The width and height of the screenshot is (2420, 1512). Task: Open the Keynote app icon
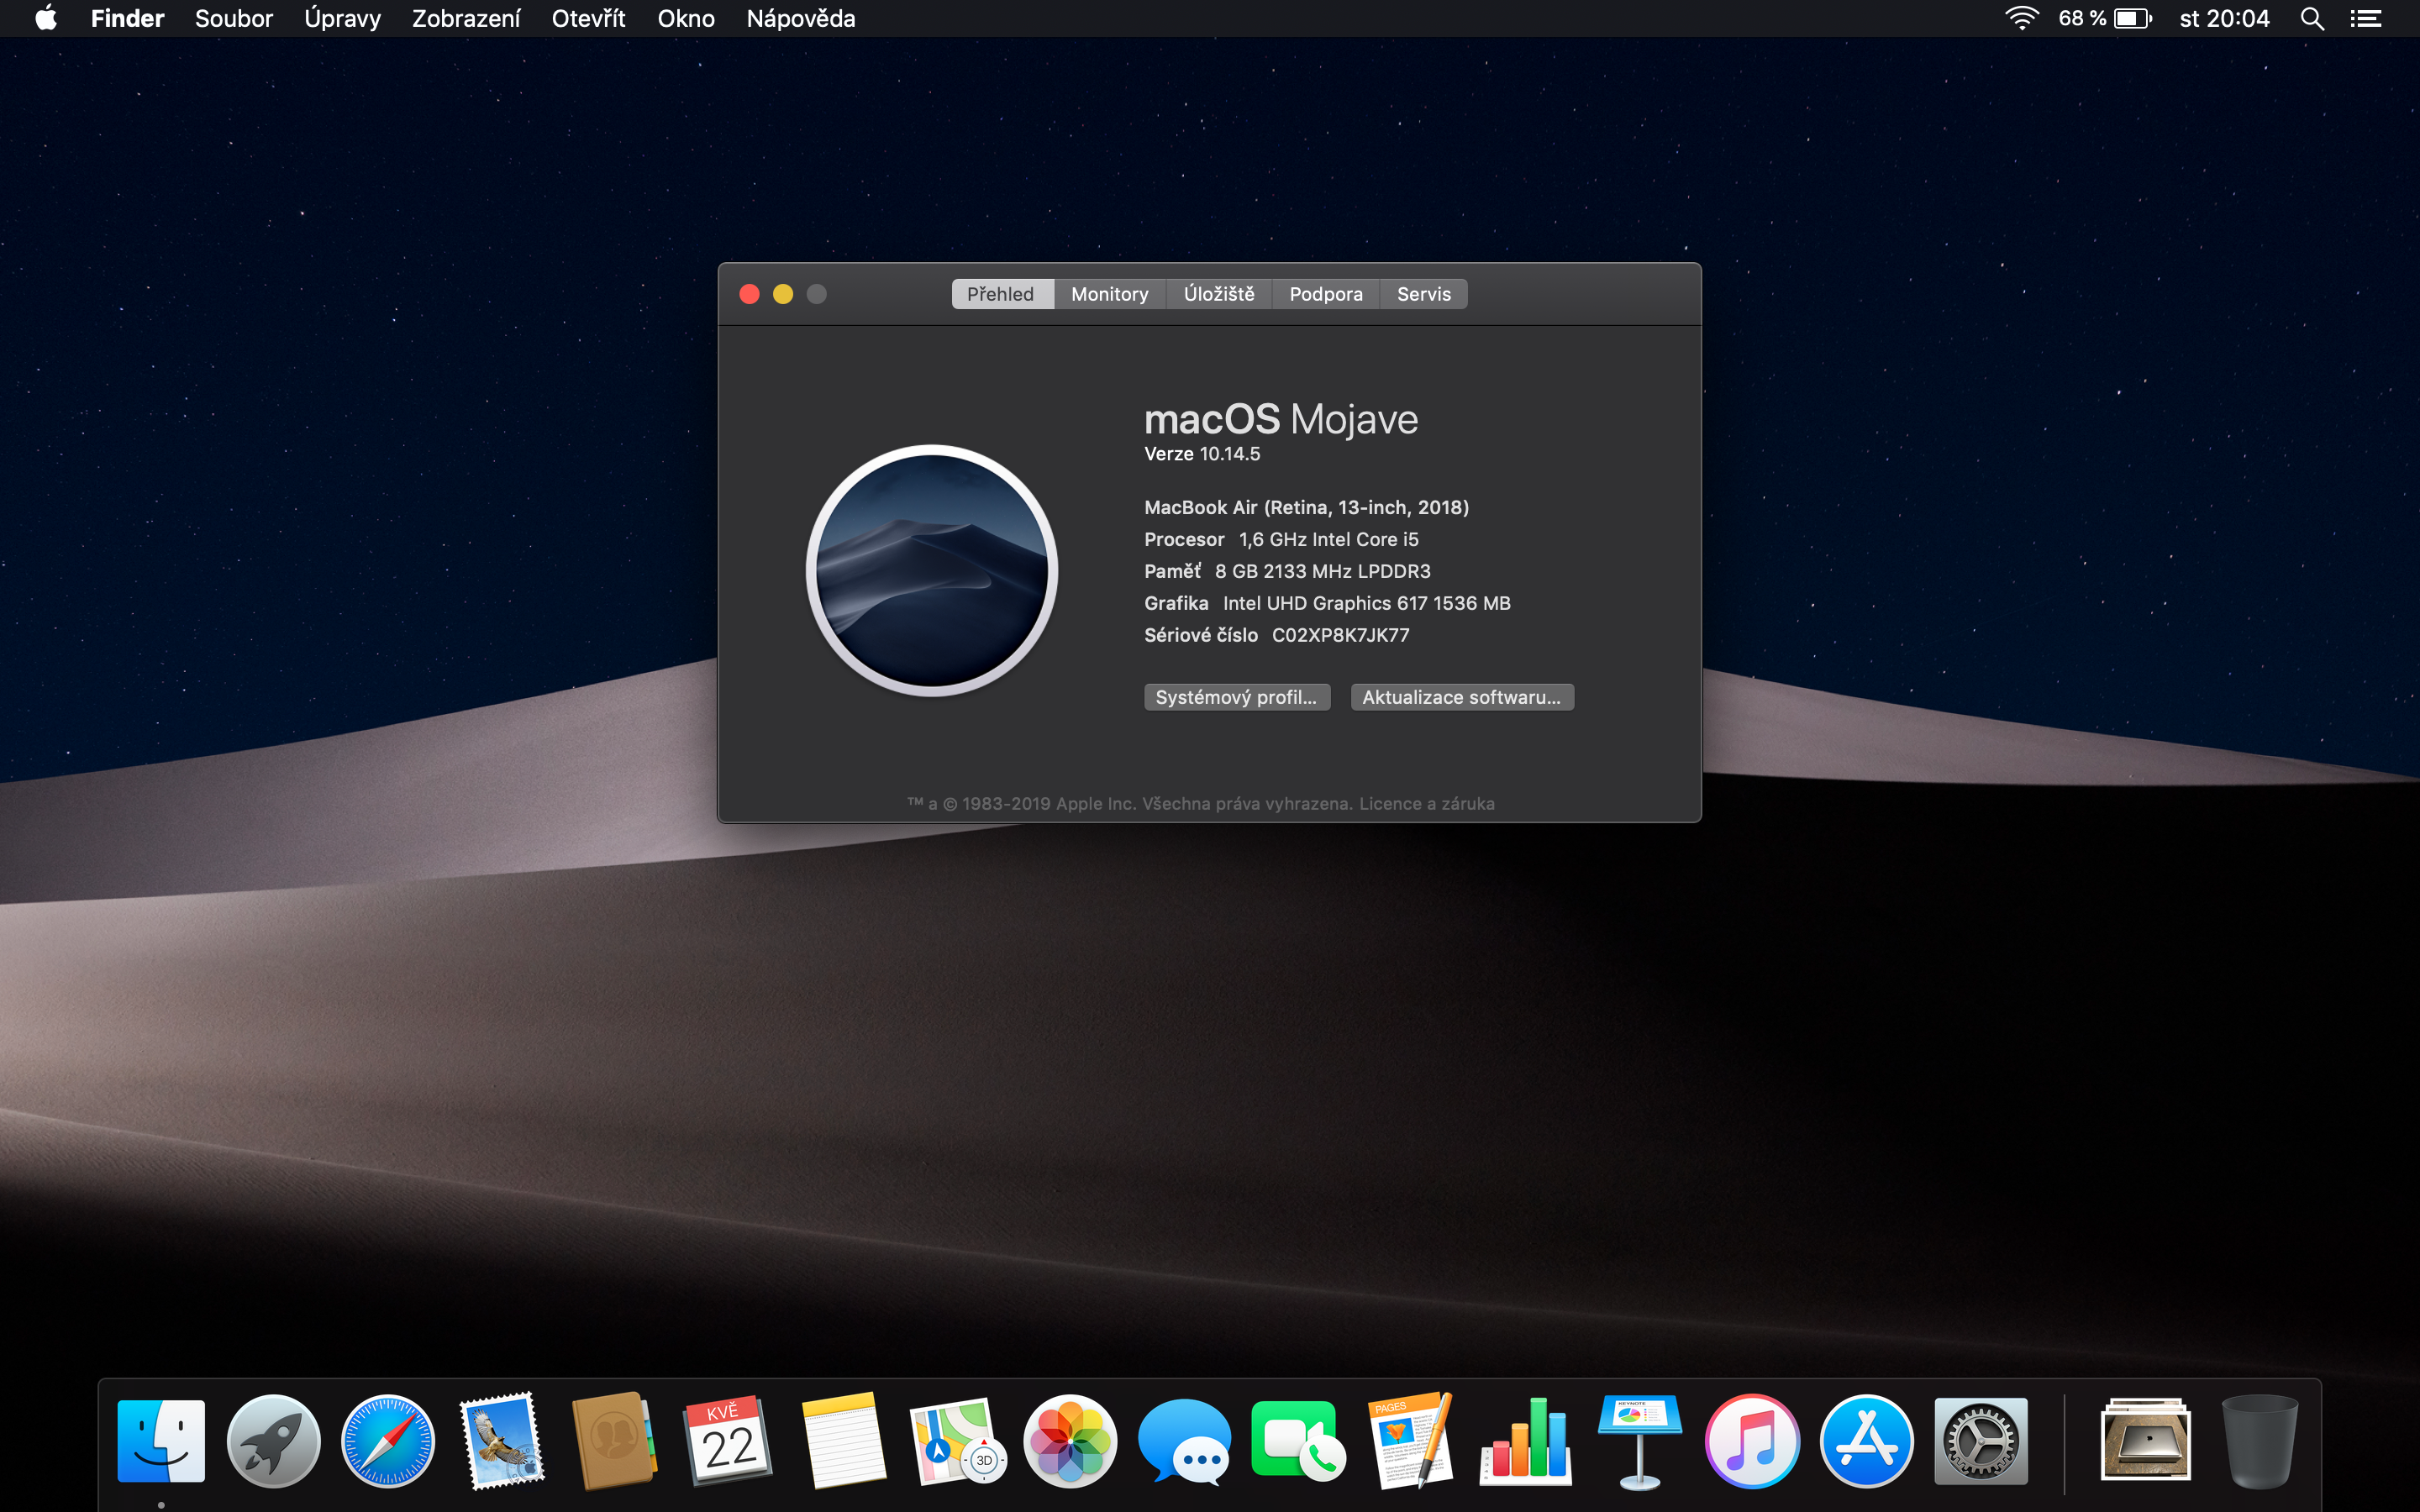click(1639, 1441)
